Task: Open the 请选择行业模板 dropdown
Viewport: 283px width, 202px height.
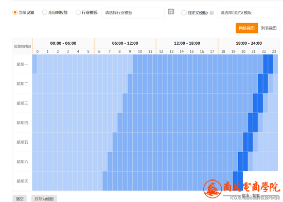Action: pyautogui.click(x=133, y=13)
